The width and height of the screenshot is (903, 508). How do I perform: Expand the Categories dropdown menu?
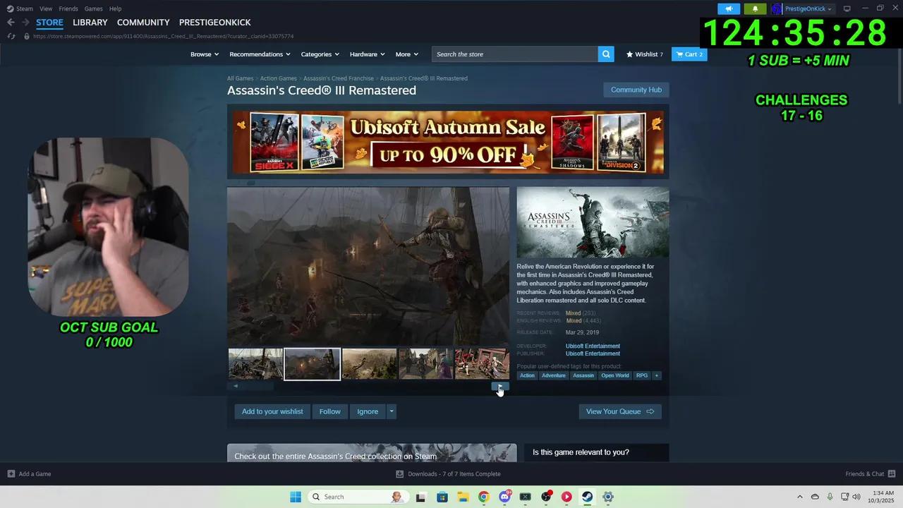click(x=320, y=54)
